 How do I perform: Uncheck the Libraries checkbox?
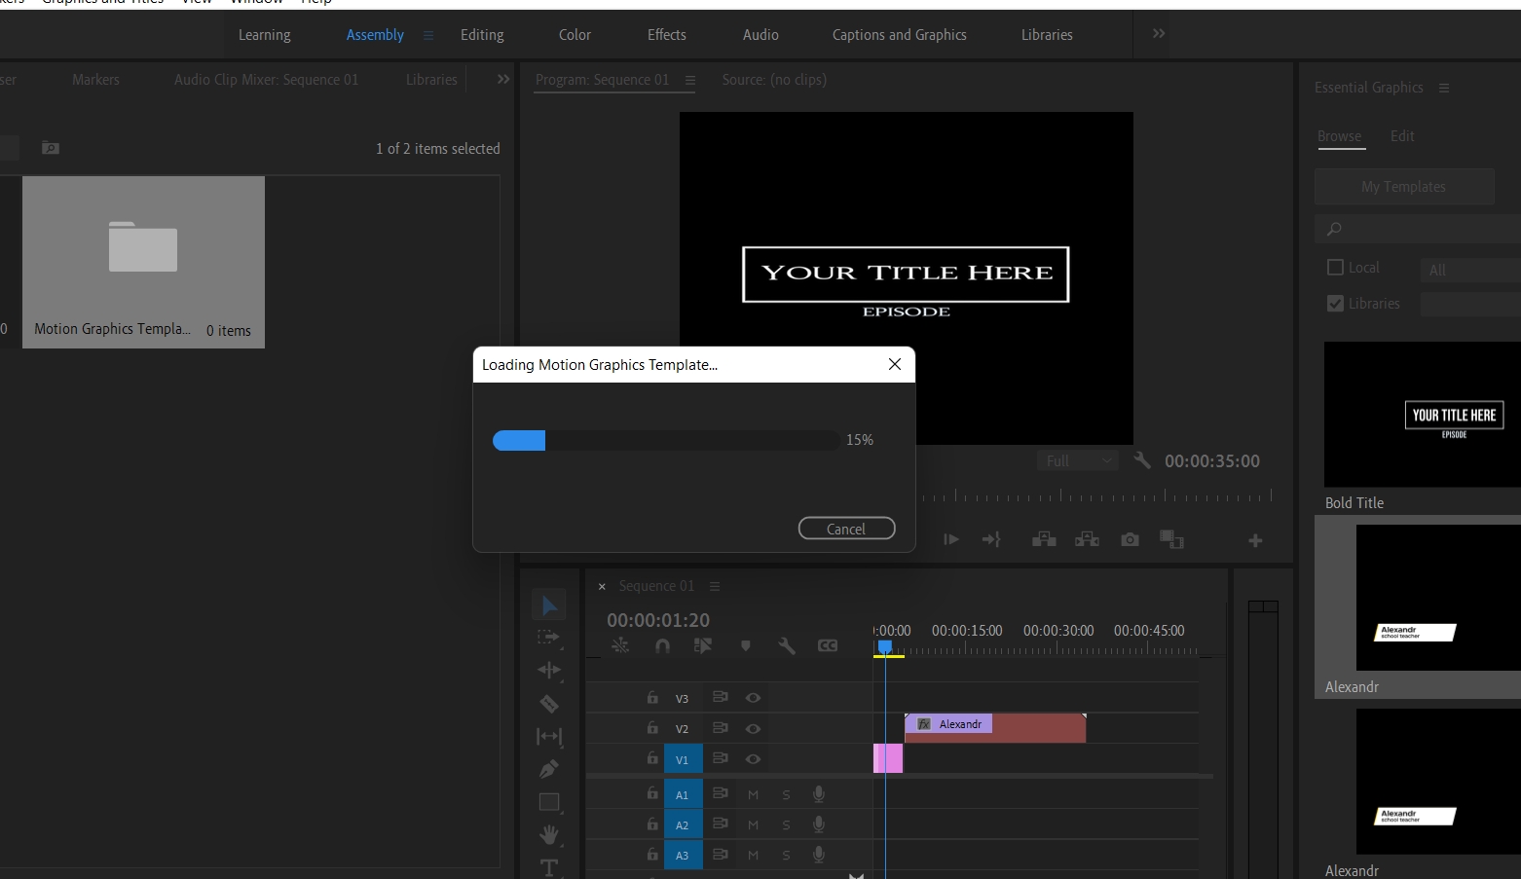pos(1335,304)
